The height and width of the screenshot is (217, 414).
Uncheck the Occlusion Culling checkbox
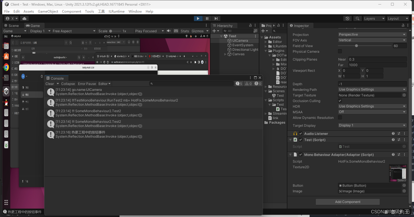tap(340, 101)
